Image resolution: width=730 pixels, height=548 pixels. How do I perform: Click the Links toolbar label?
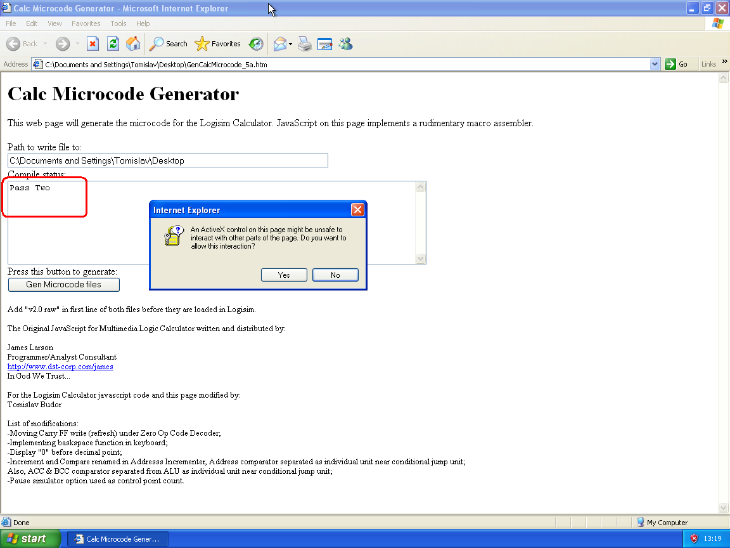coord(708,64)
